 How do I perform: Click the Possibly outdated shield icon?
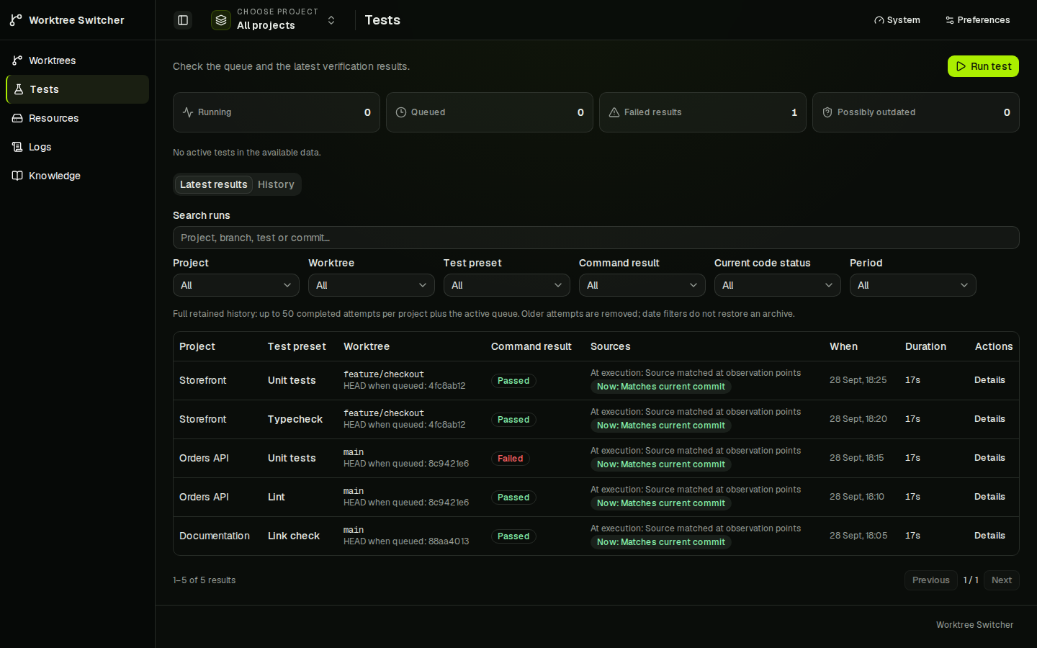[x=827, y=112]
